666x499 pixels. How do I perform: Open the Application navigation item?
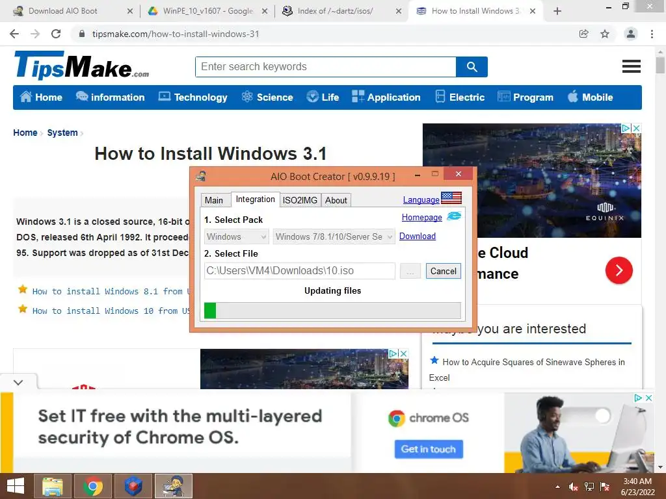[386, 97]
